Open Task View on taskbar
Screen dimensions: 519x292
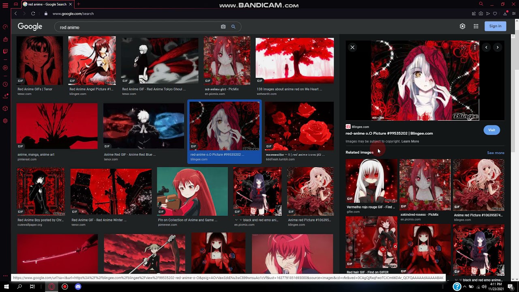(x=32, y=287)
